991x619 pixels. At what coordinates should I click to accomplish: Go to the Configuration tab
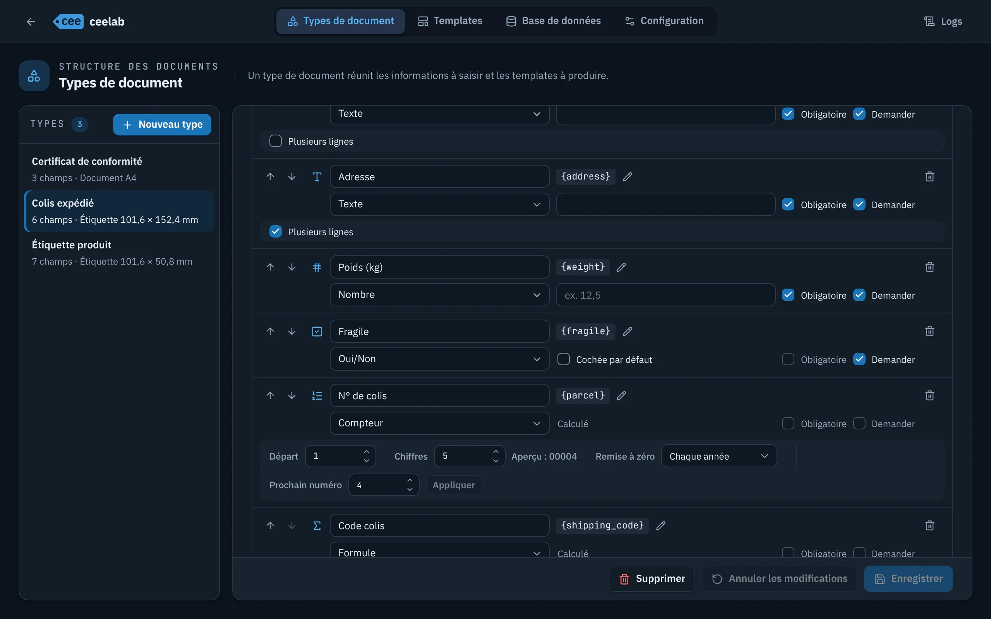click(664, 21)
